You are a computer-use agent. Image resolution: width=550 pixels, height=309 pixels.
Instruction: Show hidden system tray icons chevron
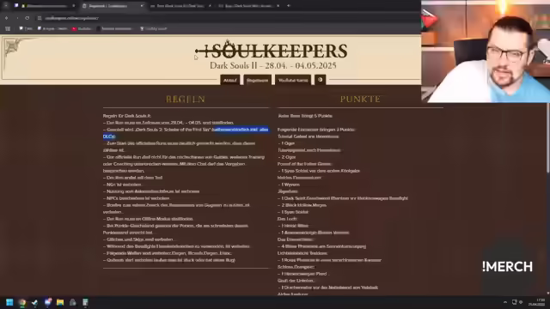click(x=505, y=302)
